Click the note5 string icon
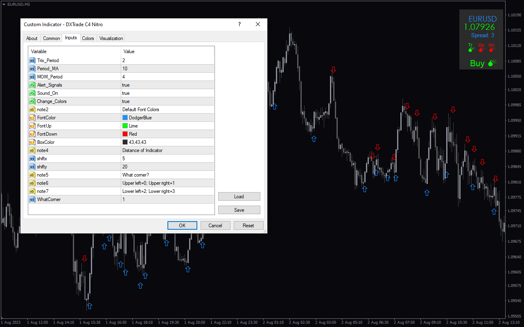Image resolution: width=524 pixels, height=327 pixels. (32, 175)
